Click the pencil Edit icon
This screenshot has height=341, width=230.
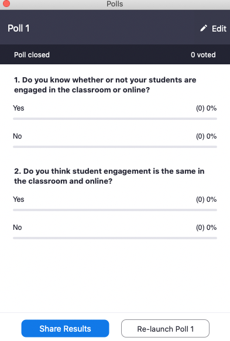[204, 28]
